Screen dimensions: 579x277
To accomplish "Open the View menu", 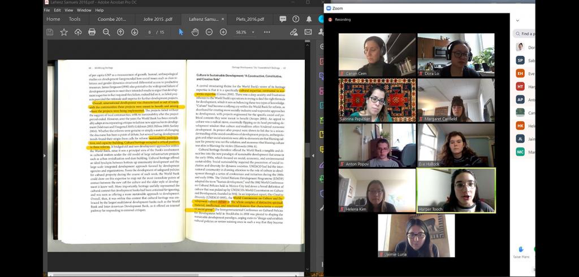I will pos(68,10).
